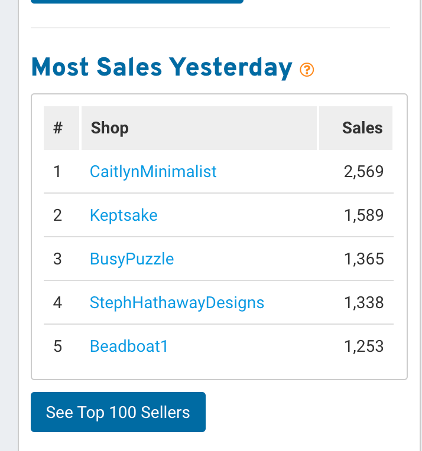The height and width of the screenshot is (451, 422).
Task: Select the 1,589 sales value
Action: tap(364, 215)
